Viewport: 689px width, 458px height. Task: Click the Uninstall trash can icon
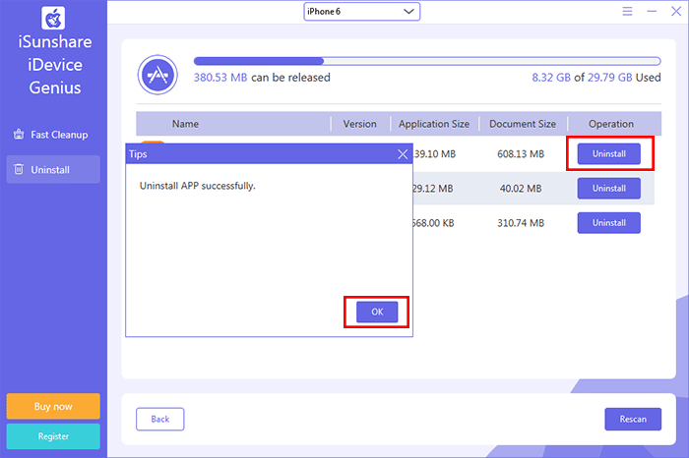(19, 169)
